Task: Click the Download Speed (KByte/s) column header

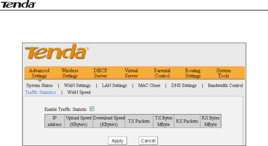Action: pyautogui.click(x=109, y=121)
